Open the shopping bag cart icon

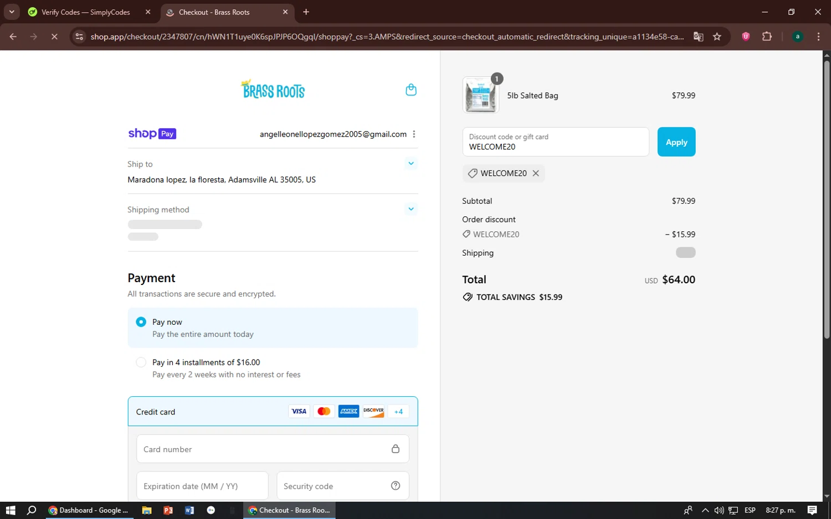pos(411,90)
